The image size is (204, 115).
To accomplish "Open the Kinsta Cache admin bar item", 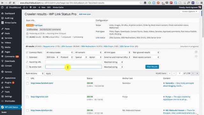I will (x=58, y=7).
